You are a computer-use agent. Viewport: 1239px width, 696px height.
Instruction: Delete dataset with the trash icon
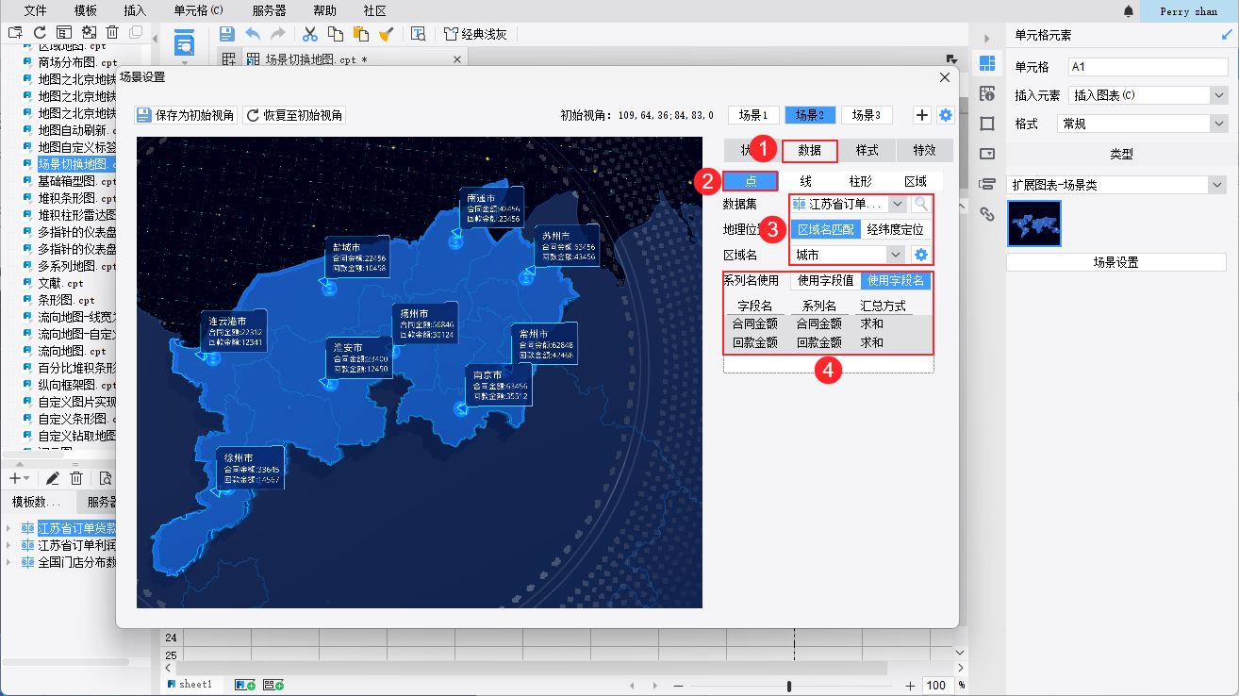coord(76,478)
